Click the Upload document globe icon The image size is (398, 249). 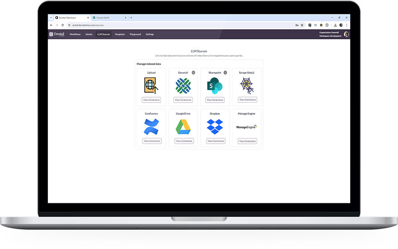point(151,86)
